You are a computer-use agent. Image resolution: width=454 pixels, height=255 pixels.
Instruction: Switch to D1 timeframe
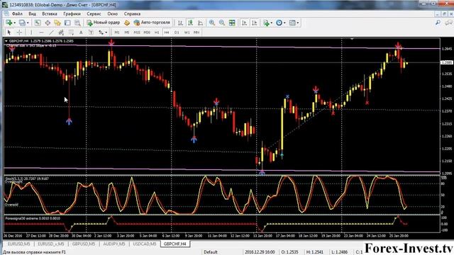coord(177,33)
